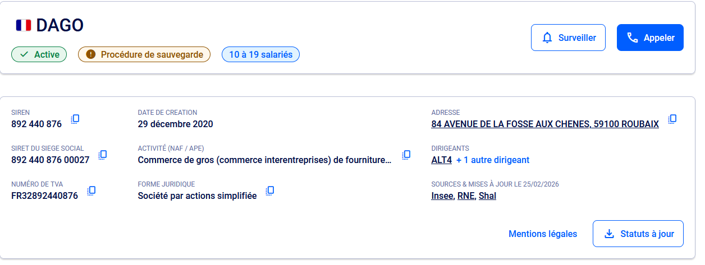Viewport: 705px width, 265px height.
Task: Select Société par actions simplifiée text
Action: pos(197,196)
